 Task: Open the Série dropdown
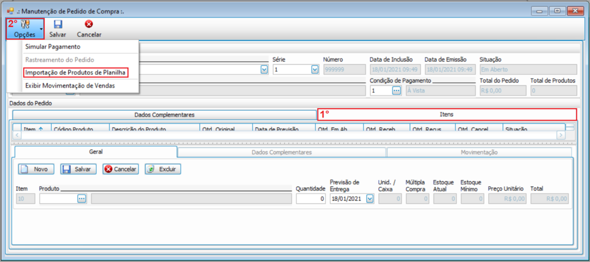(315, 70)
